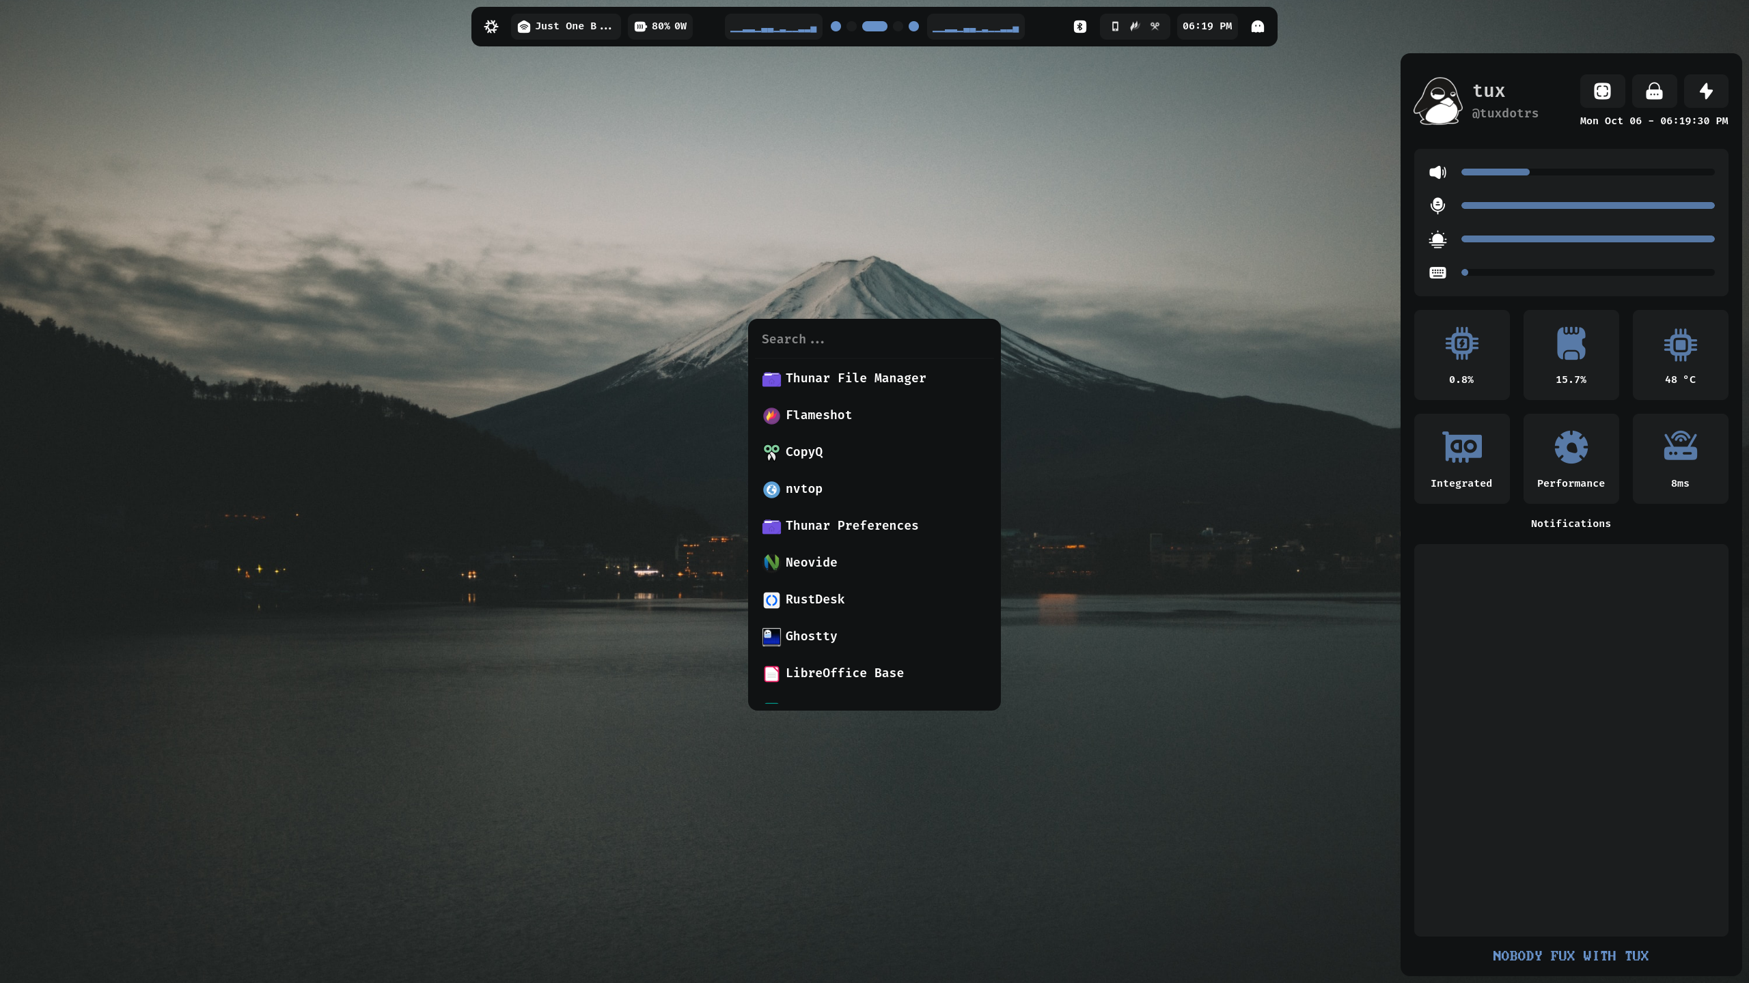
Task: Mute the microphone icon
Action: click(x=1437, y=205)
